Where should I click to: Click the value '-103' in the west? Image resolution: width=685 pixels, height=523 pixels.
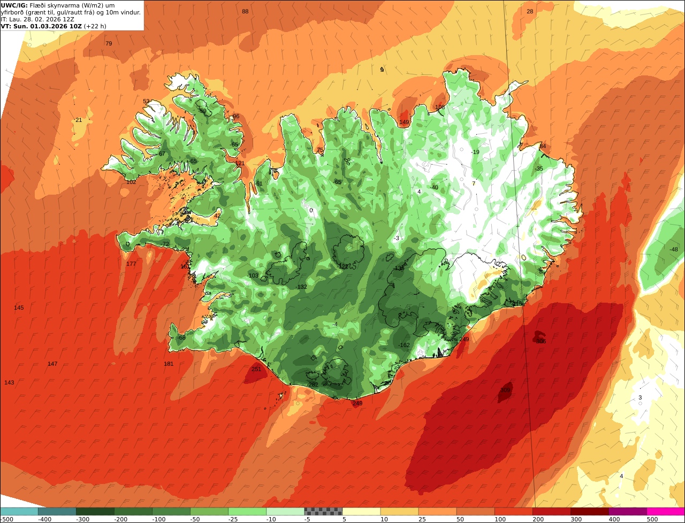[253, 276]
